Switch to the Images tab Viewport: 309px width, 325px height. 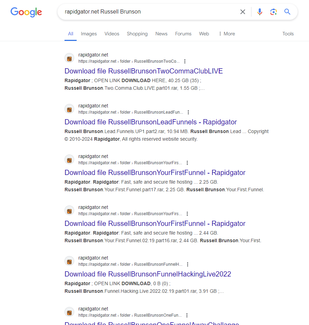pos(89,34)
